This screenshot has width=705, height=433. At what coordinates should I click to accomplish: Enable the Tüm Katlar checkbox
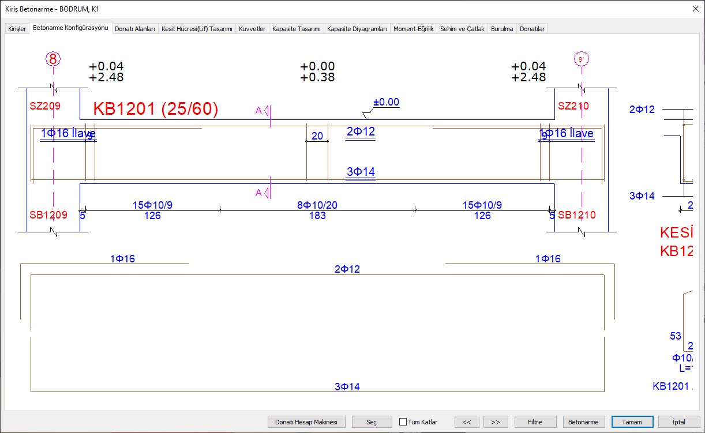403,422
